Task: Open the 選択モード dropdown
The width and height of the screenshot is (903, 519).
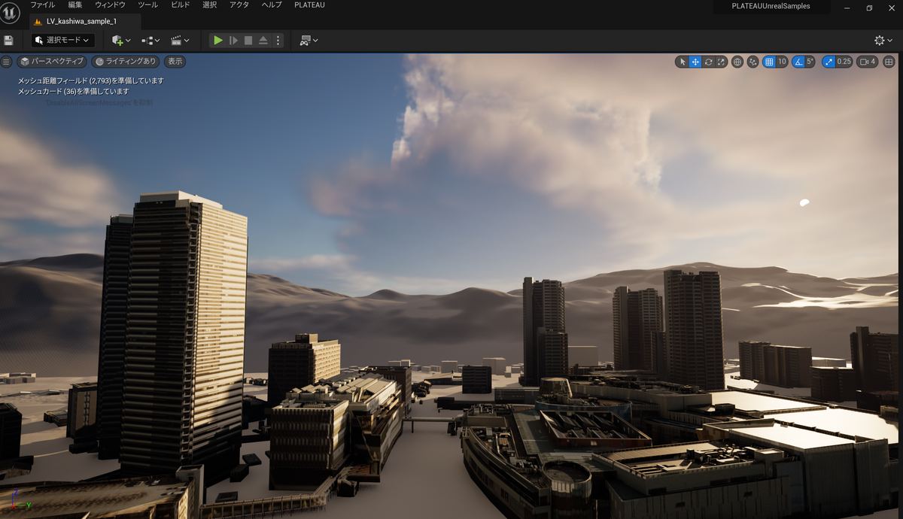Action: (x=62, y=40)
